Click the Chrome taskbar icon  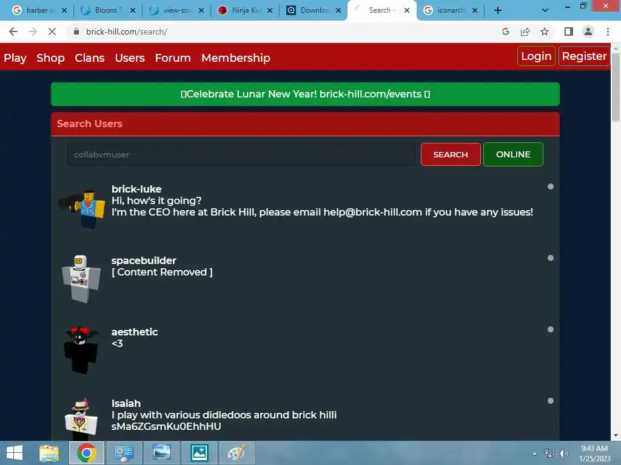[87, 453]
